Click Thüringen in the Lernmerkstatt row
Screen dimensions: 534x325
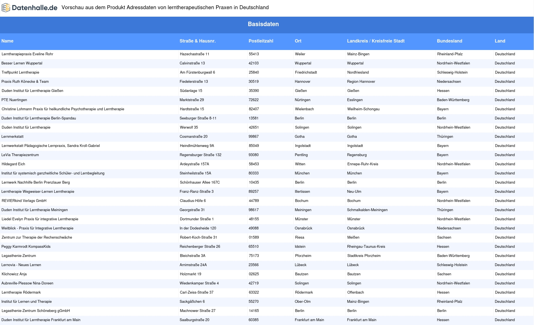pyautogui.click(x=445, y=137)
